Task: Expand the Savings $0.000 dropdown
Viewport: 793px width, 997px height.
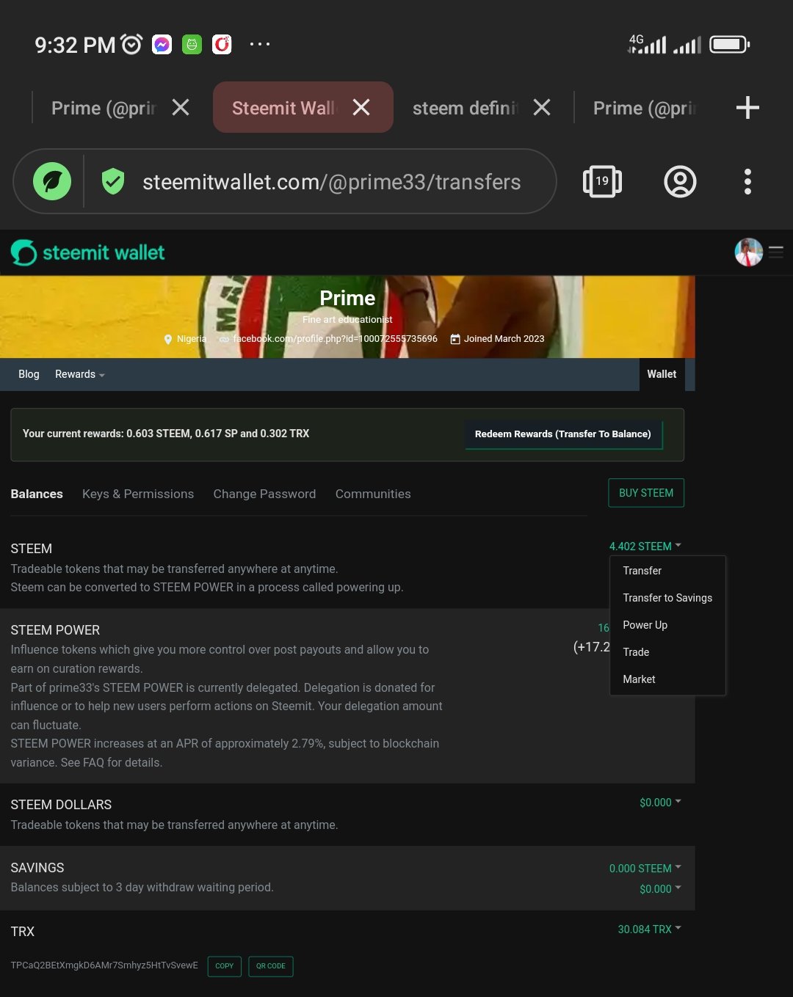Action: [660, 889]
